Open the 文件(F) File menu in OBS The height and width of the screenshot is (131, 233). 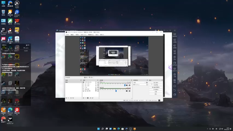67,35
